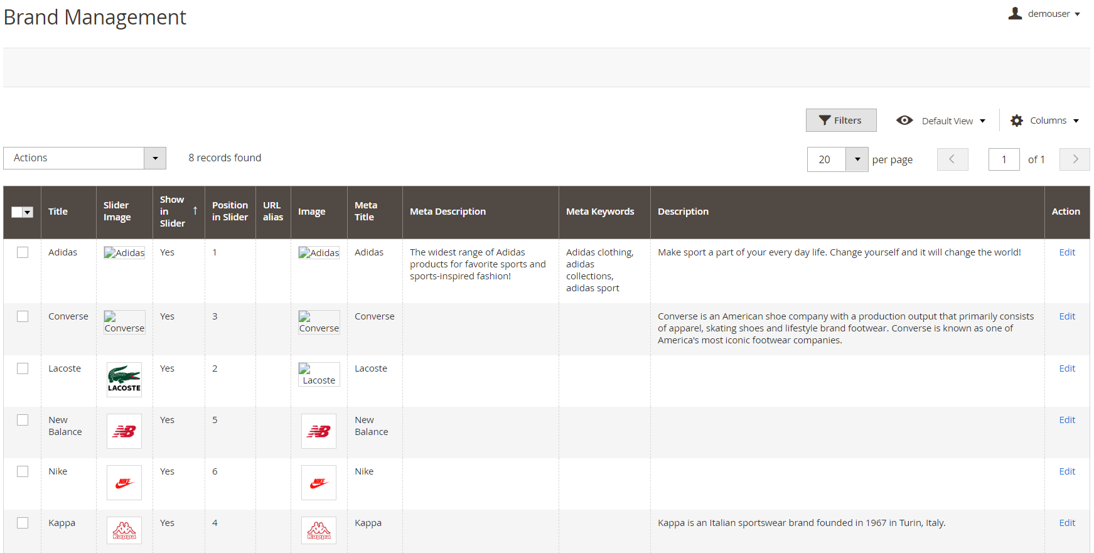This screenshot has height=553, width=1094.
Task: Click the current page number field
Action: pos(1004,159)
